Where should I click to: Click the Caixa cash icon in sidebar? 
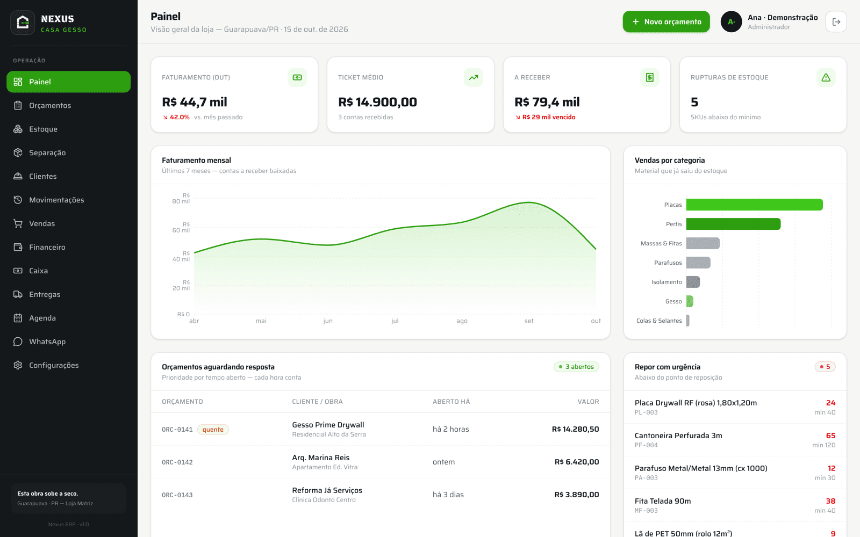pos(18,271)
